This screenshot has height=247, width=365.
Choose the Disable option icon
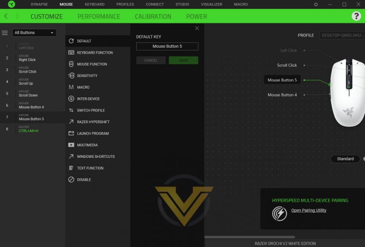tap(71, 179)
